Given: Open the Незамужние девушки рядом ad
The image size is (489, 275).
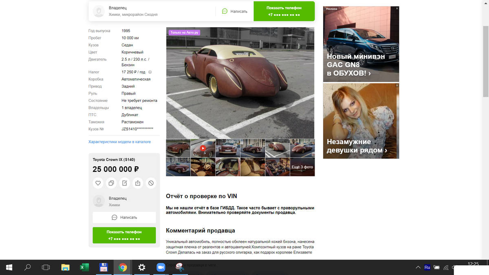Looking at the screenshot, I should pyautogui.click(x=361, y=121).
